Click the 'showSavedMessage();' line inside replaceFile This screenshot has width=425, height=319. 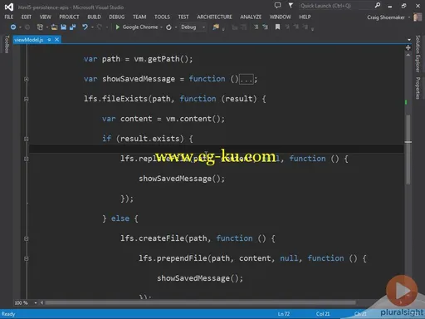coord(182,179)
